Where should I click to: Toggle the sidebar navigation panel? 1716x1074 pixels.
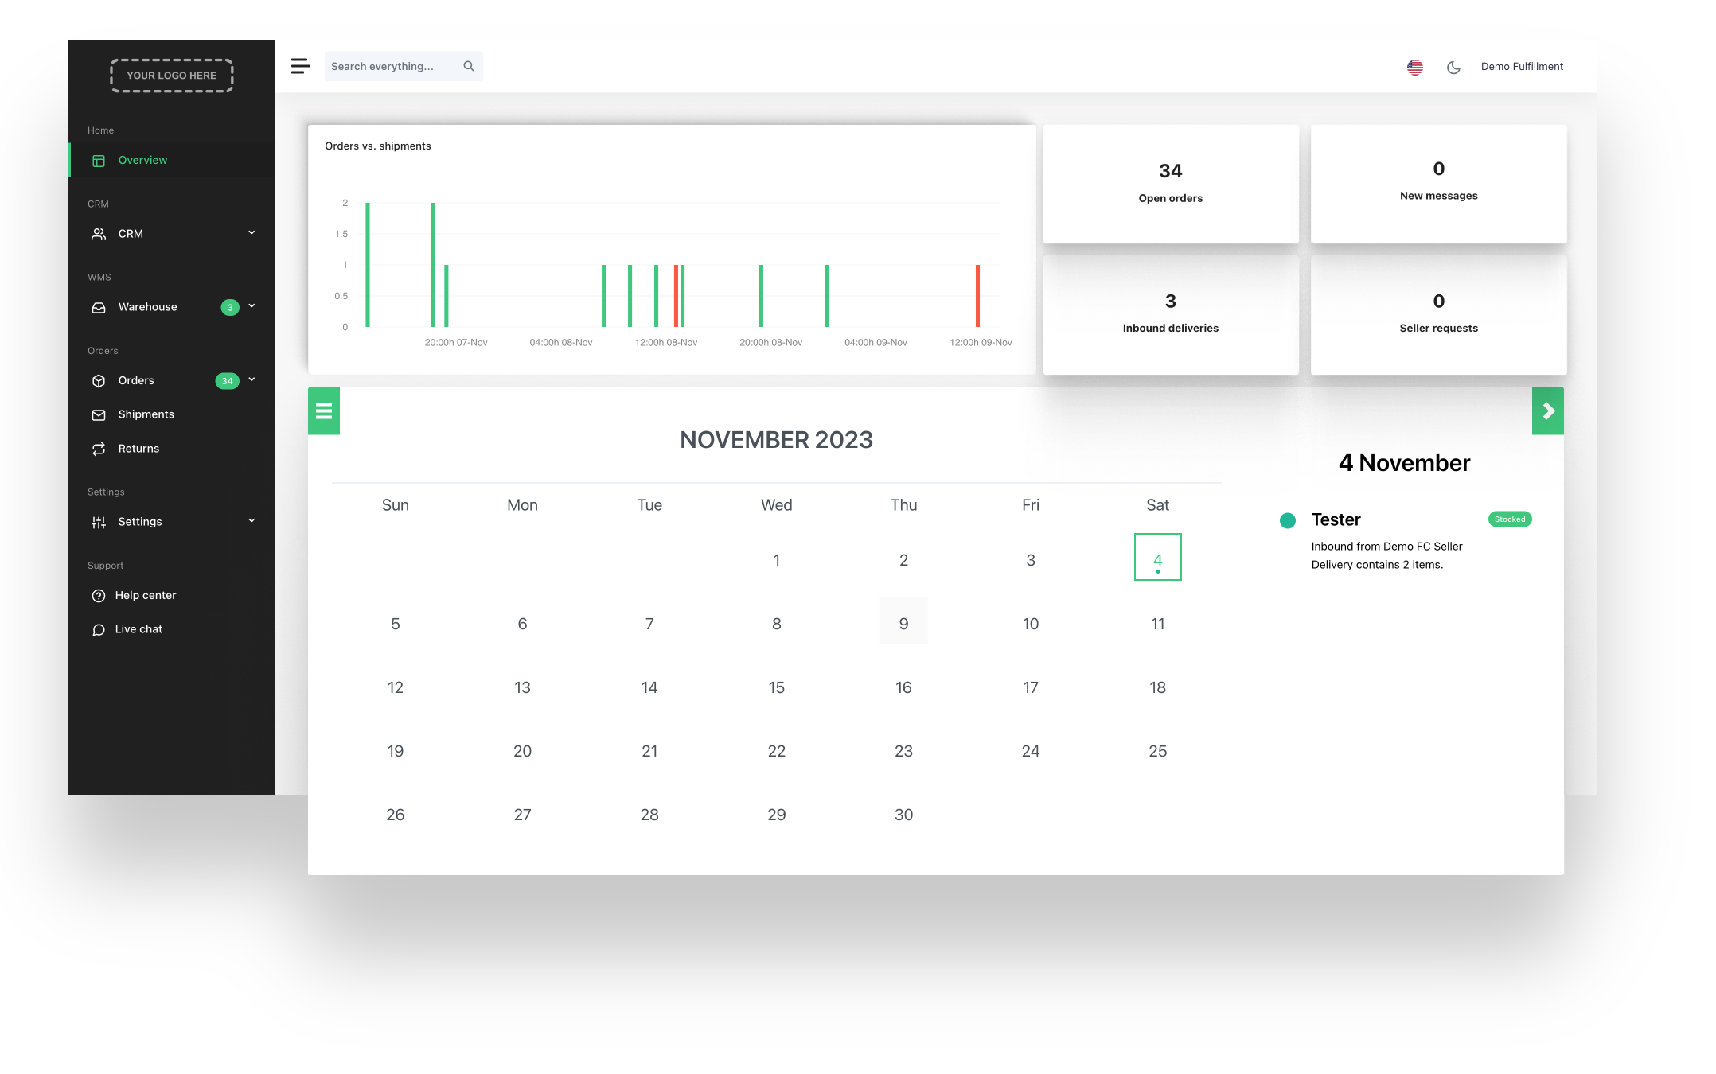click(x=299, y=65)
